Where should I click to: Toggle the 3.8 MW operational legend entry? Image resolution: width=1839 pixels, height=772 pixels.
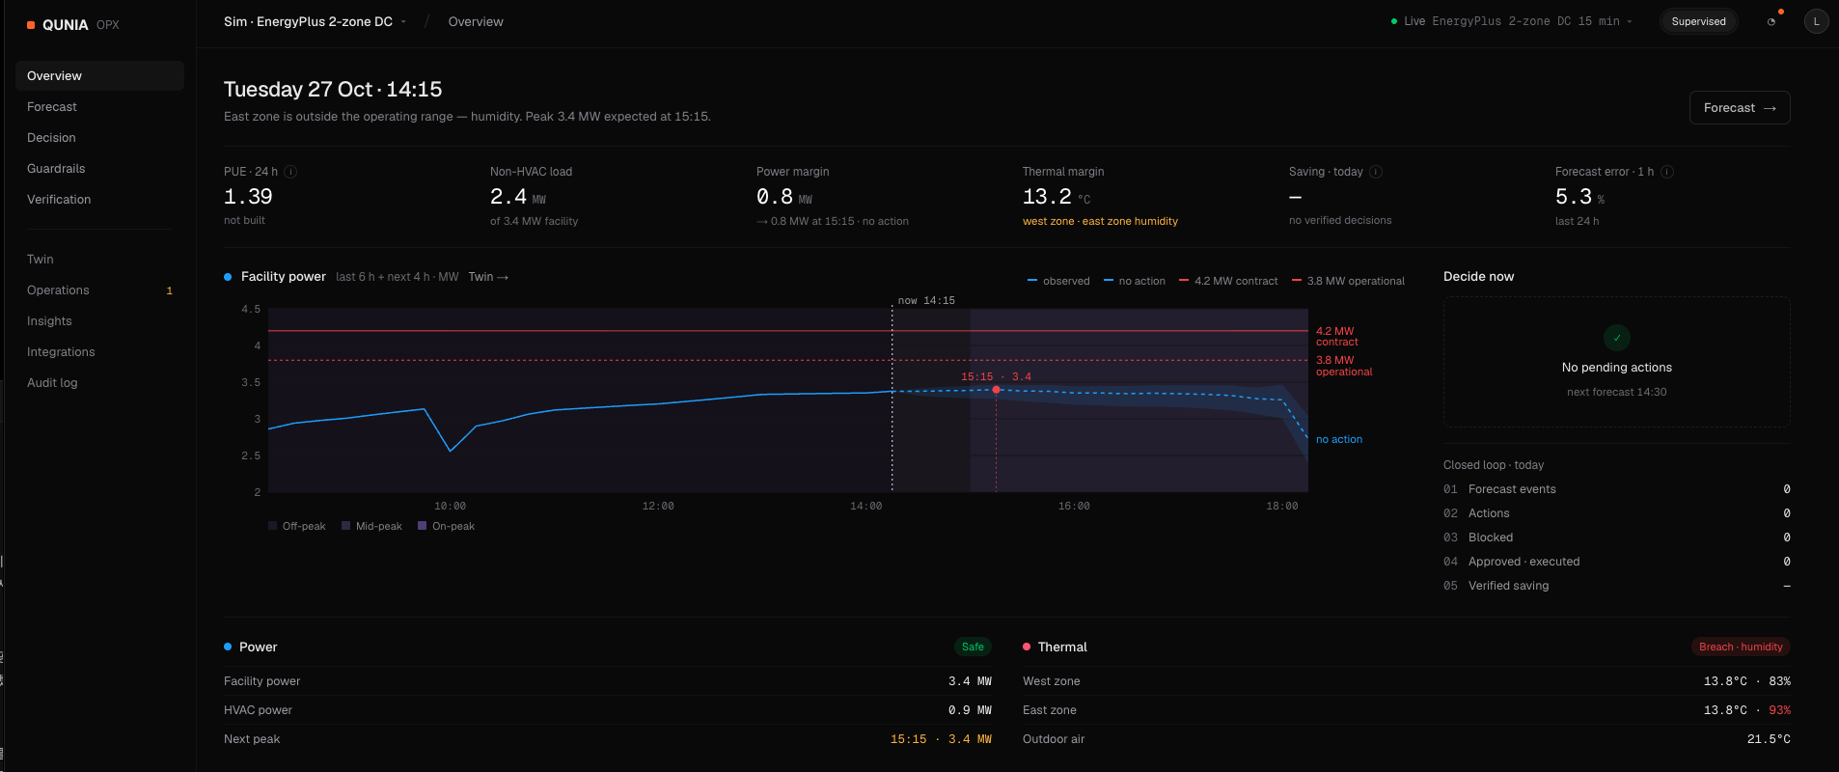tap(1348, 281)
